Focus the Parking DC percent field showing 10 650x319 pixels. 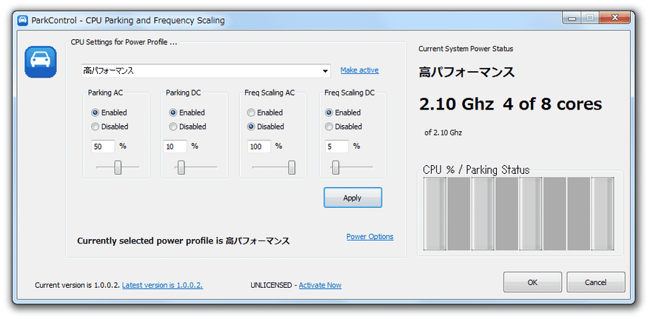175,147
